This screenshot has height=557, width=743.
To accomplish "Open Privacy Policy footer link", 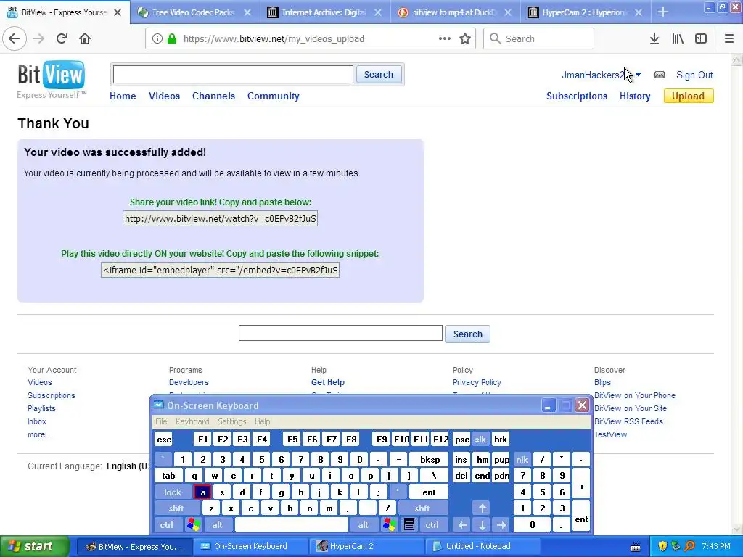I will (477, 382).
